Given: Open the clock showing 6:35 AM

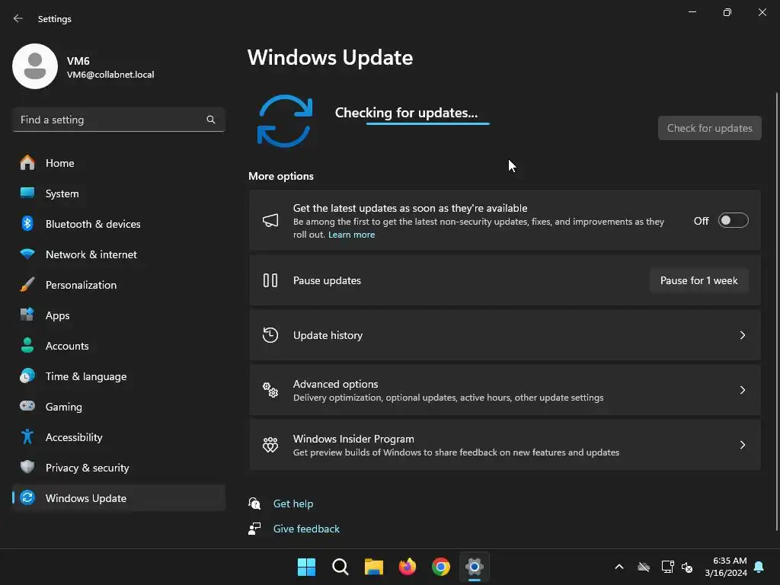Looking at the screenshot, I should point(726,567).
